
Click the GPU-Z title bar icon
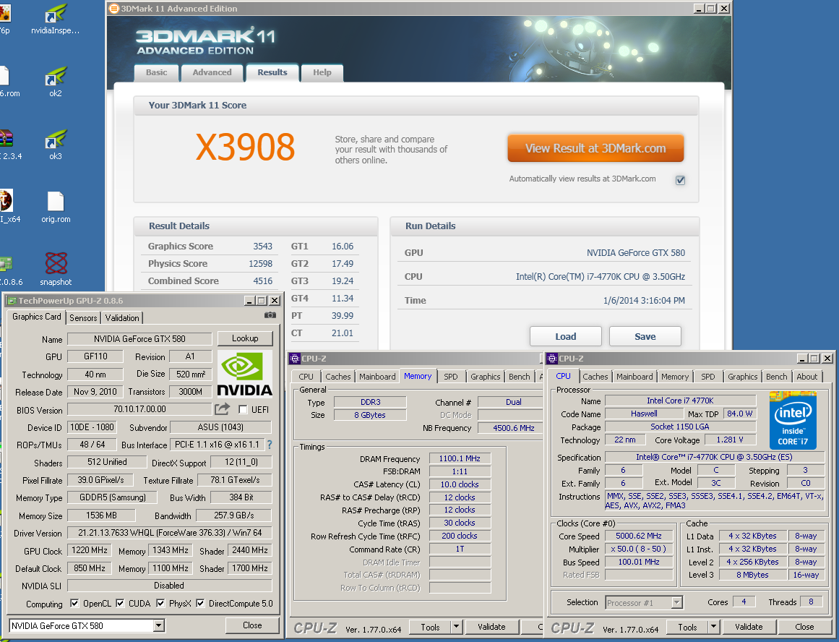[12, 300]
